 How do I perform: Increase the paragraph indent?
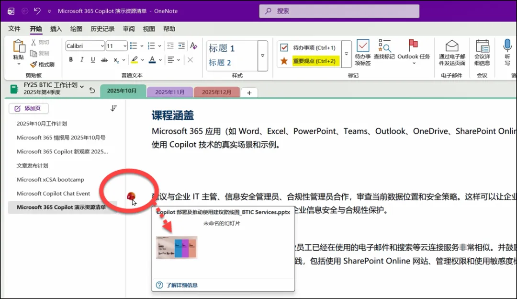point(181,46)
